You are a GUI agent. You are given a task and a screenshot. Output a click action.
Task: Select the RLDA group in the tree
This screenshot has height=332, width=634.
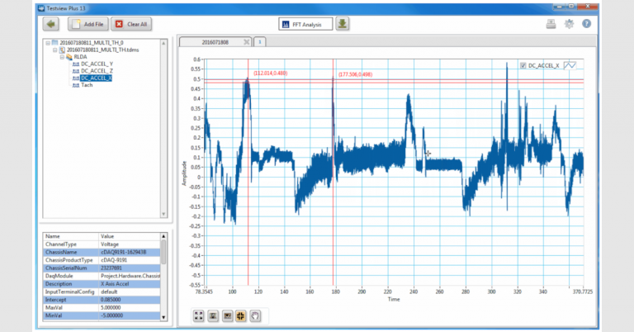point(80,57)
